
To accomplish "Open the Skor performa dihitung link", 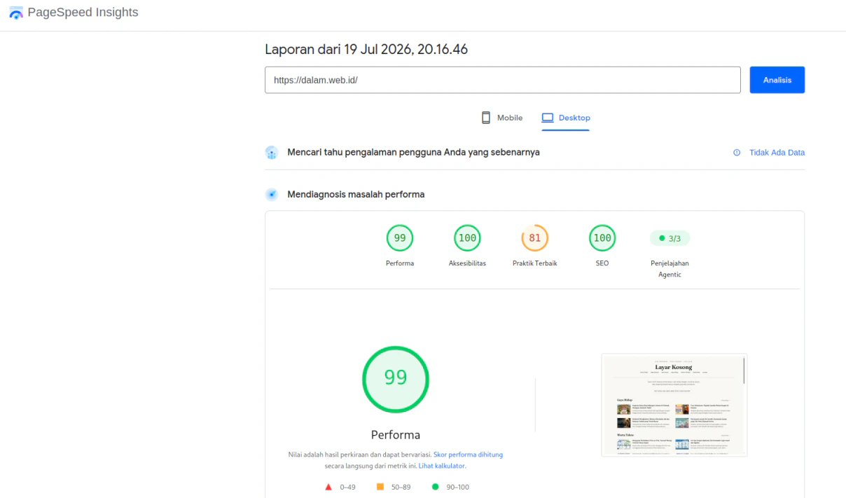I will tap(468, 455).
